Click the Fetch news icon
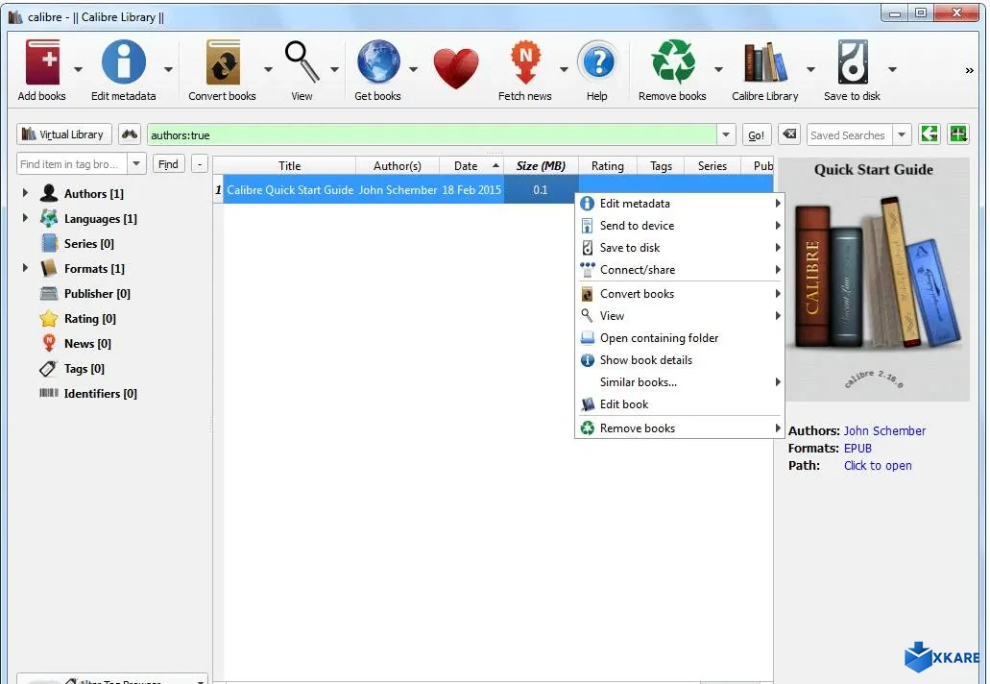Viewport: 990px width, 684px height. 525,61
